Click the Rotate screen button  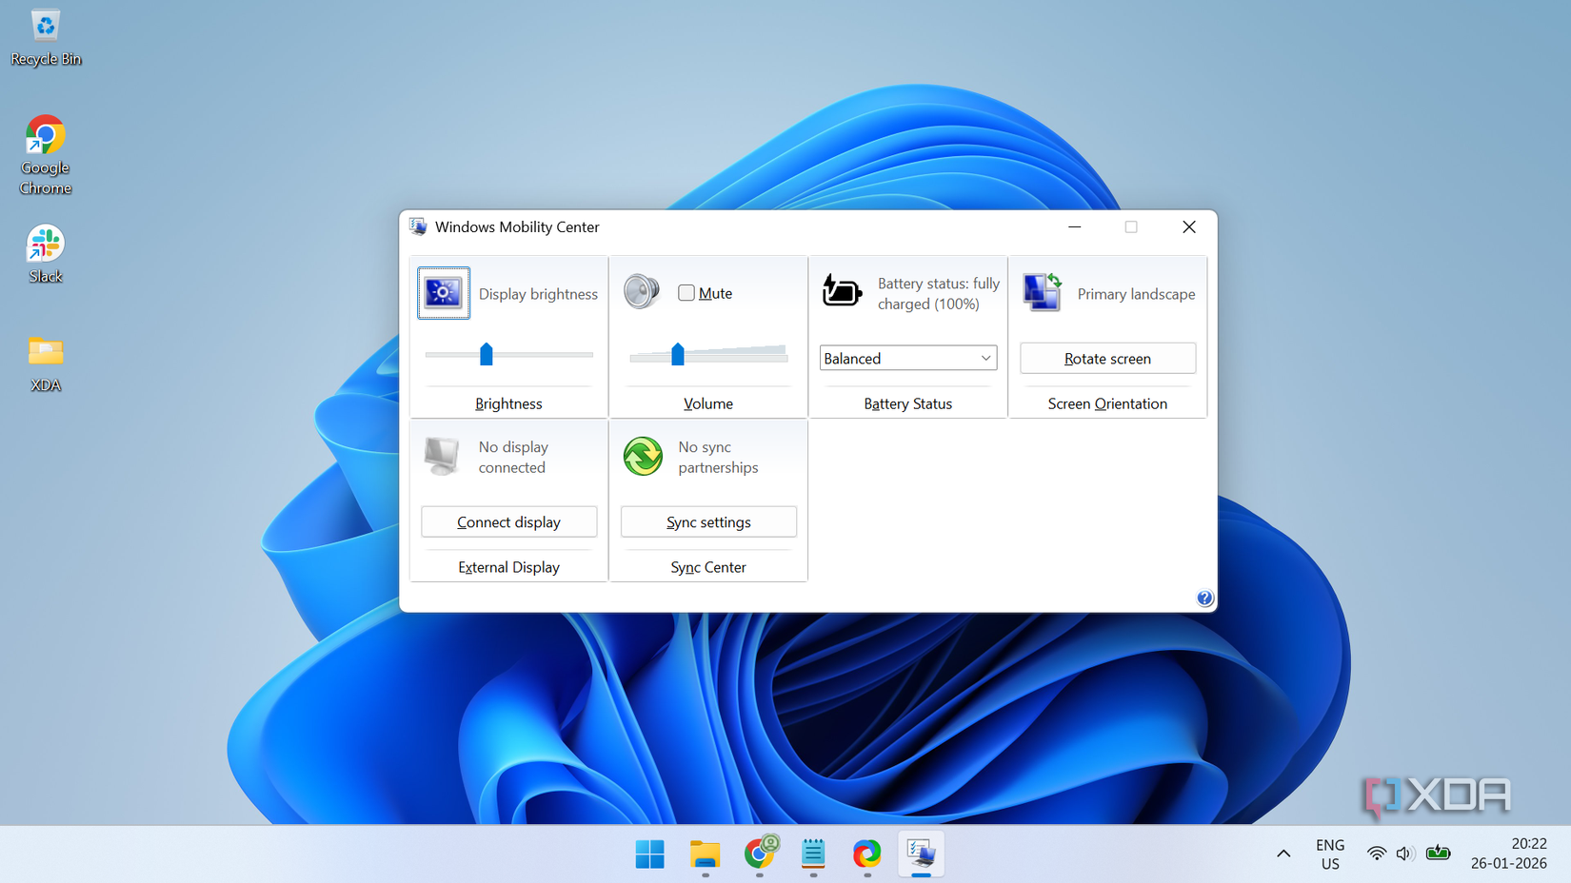click(1107, 359)
